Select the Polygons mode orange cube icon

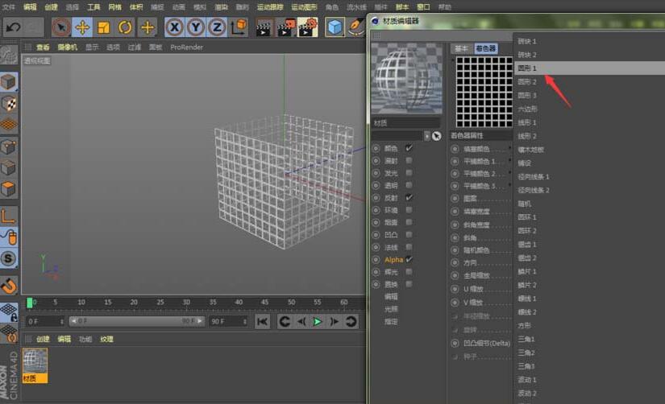pos(9,189)
